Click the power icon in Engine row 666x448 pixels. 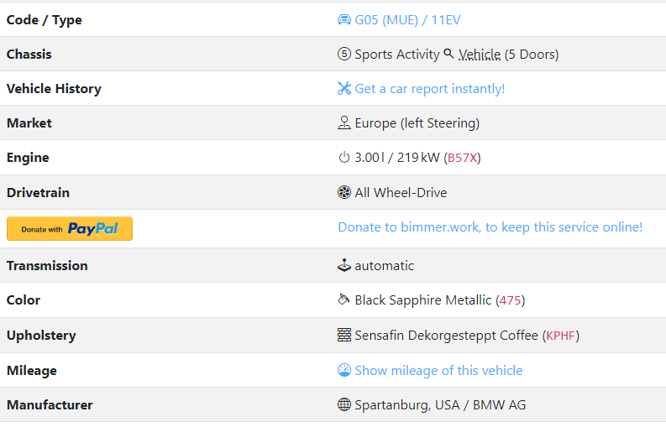pyautogui.click(x=344, y=158)
